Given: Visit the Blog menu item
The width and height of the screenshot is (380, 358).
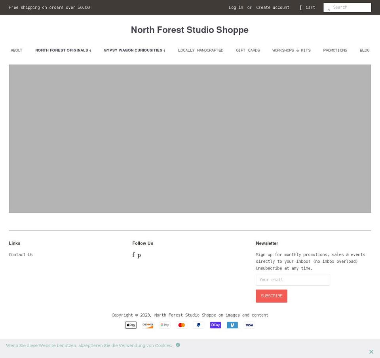Looking at the screenshot, I should coord(365,50).
